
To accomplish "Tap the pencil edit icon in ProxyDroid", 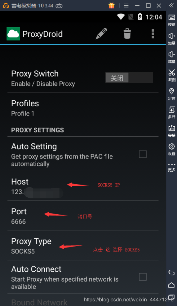I will [x=101, y=34].
